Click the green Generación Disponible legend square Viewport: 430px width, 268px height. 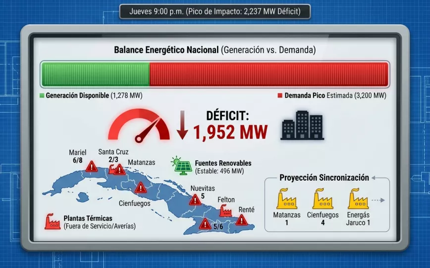coord(42,95)
